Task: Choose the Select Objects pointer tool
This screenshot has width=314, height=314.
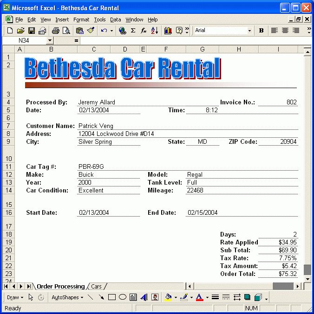Action: coord(31,297)
